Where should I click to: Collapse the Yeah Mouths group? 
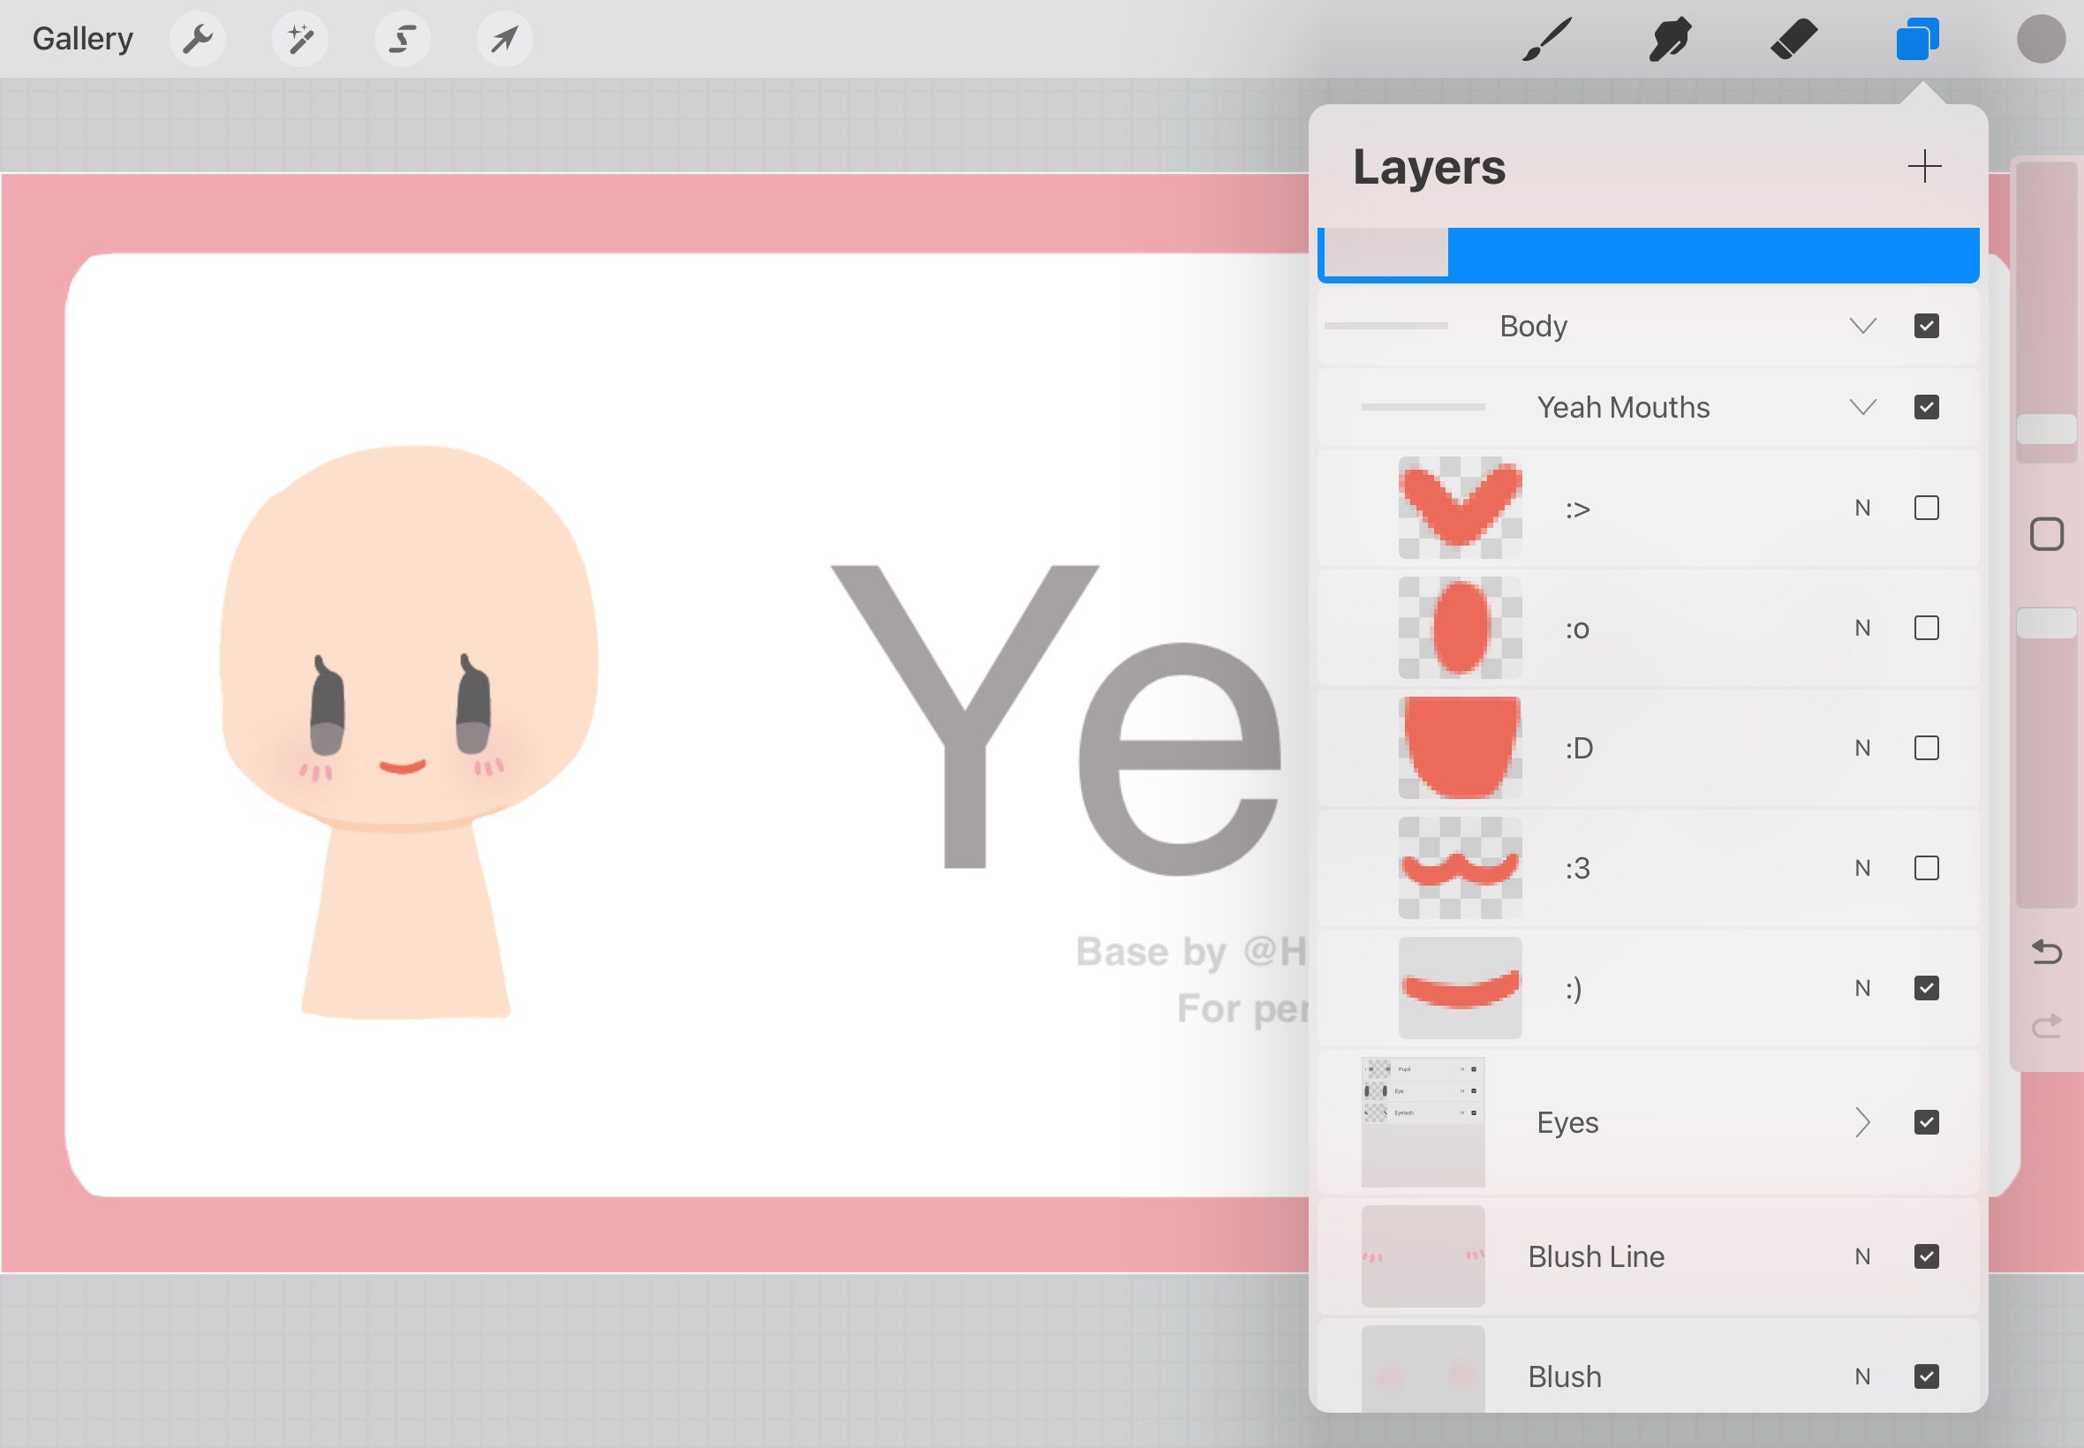tap(1863, 407)
